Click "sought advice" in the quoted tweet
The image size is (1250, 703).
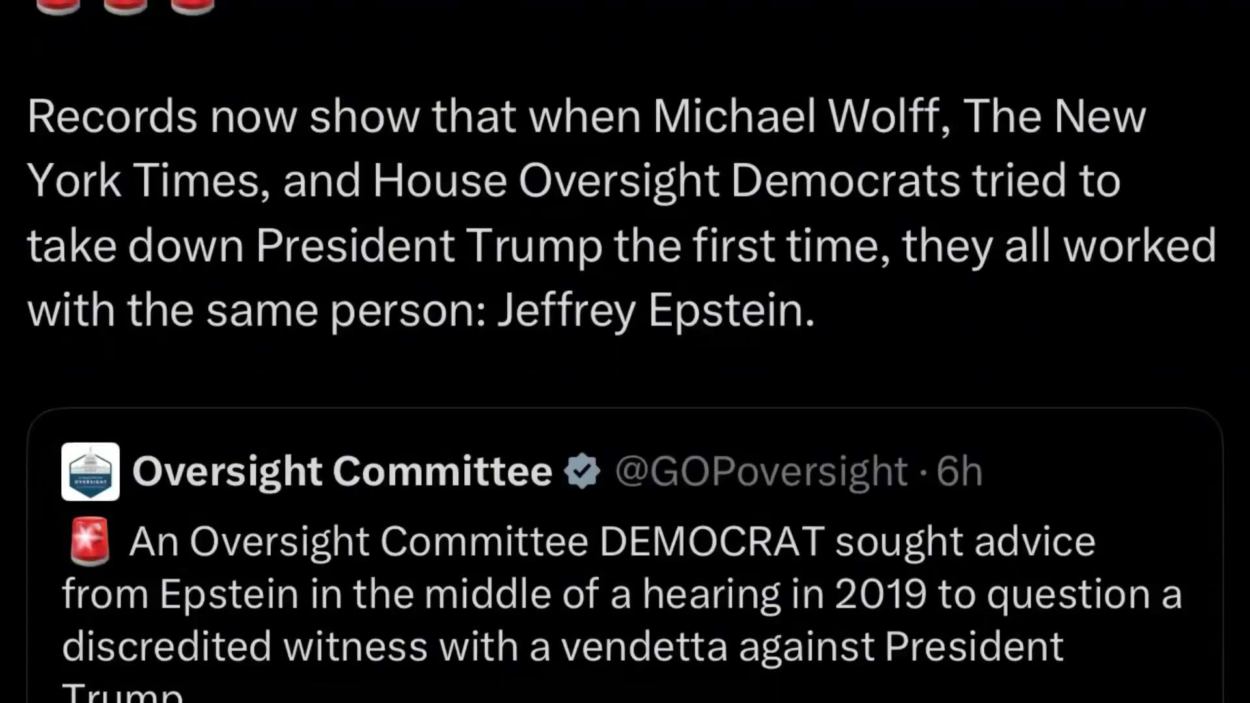(x=965, y=542)
